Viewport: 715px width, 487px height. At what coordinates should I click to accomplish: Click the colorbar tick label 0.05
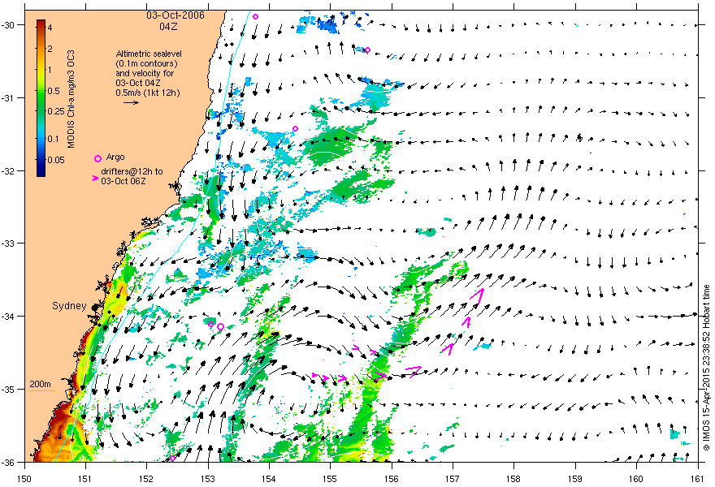point(55,160)
